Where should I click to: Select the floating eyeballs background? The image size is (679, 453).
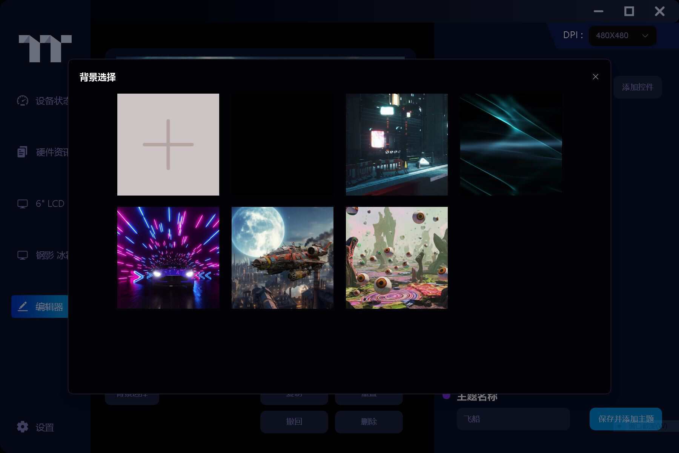(396, 258)
